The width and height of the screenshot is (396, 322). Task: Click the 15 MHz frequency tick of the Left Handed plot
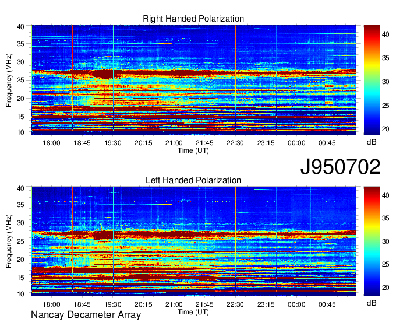click(x=20, y=278)
